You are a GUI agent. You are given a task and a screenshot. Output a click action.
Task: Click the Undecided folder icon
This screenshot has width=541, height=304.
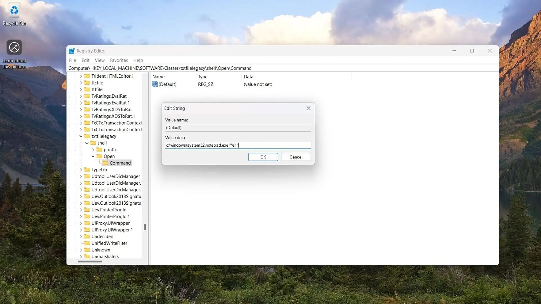point(87,236)
